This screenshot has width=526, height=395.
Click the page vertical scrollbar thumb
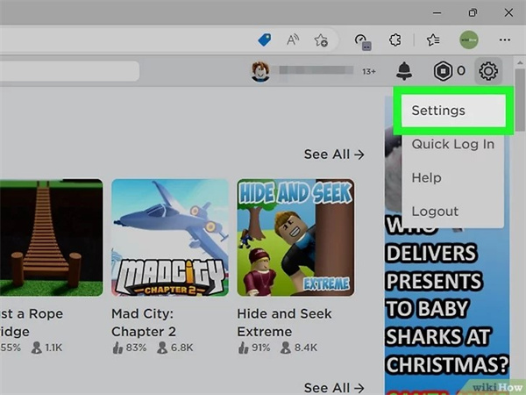coord(520,100)
